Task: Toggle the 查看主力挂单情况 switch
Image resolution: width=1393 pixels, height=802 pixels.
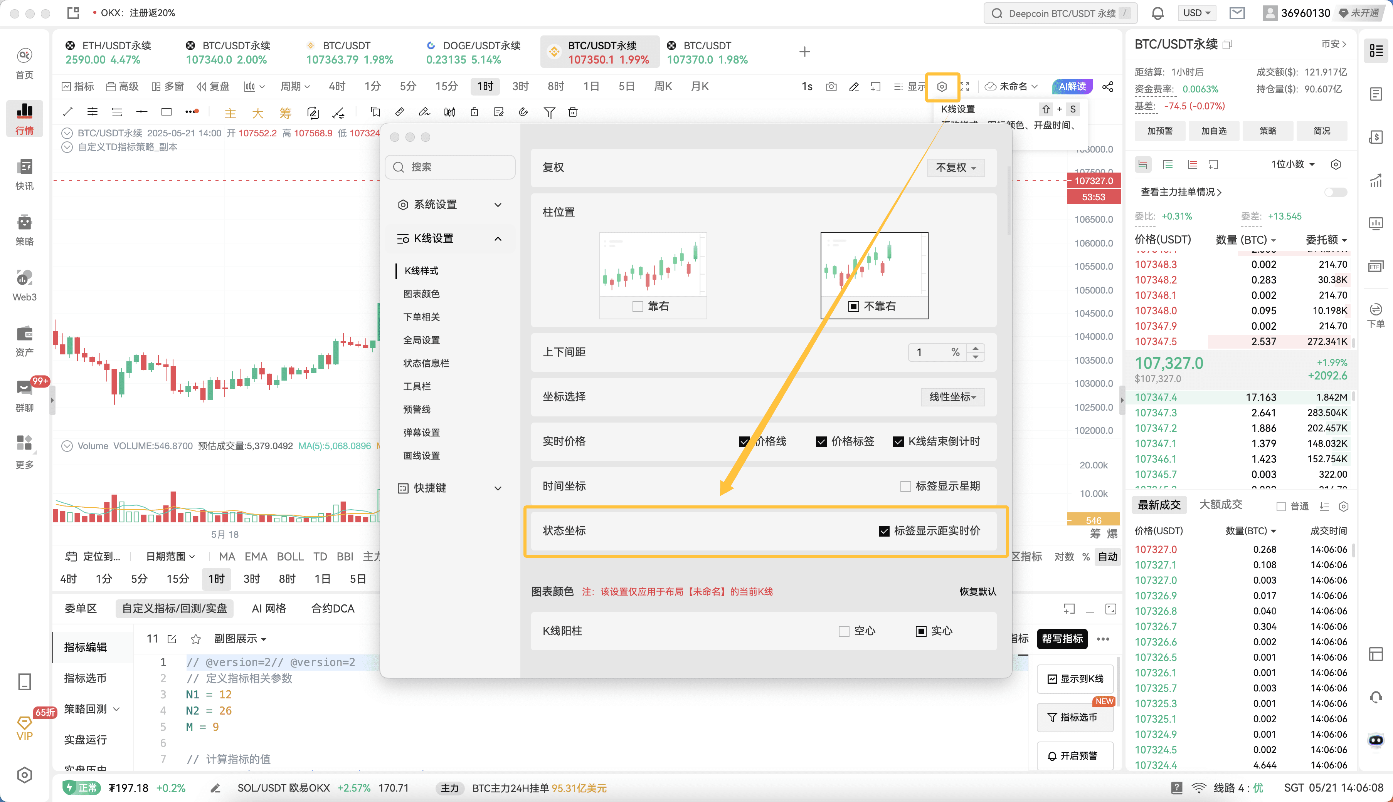Action: [x=1336, y=192]
